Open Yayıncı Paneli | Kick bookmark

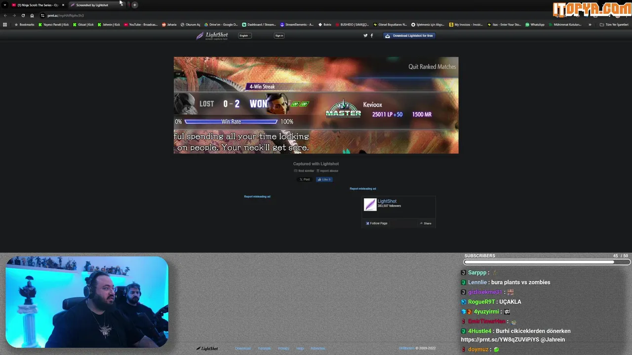coord(54,24)
